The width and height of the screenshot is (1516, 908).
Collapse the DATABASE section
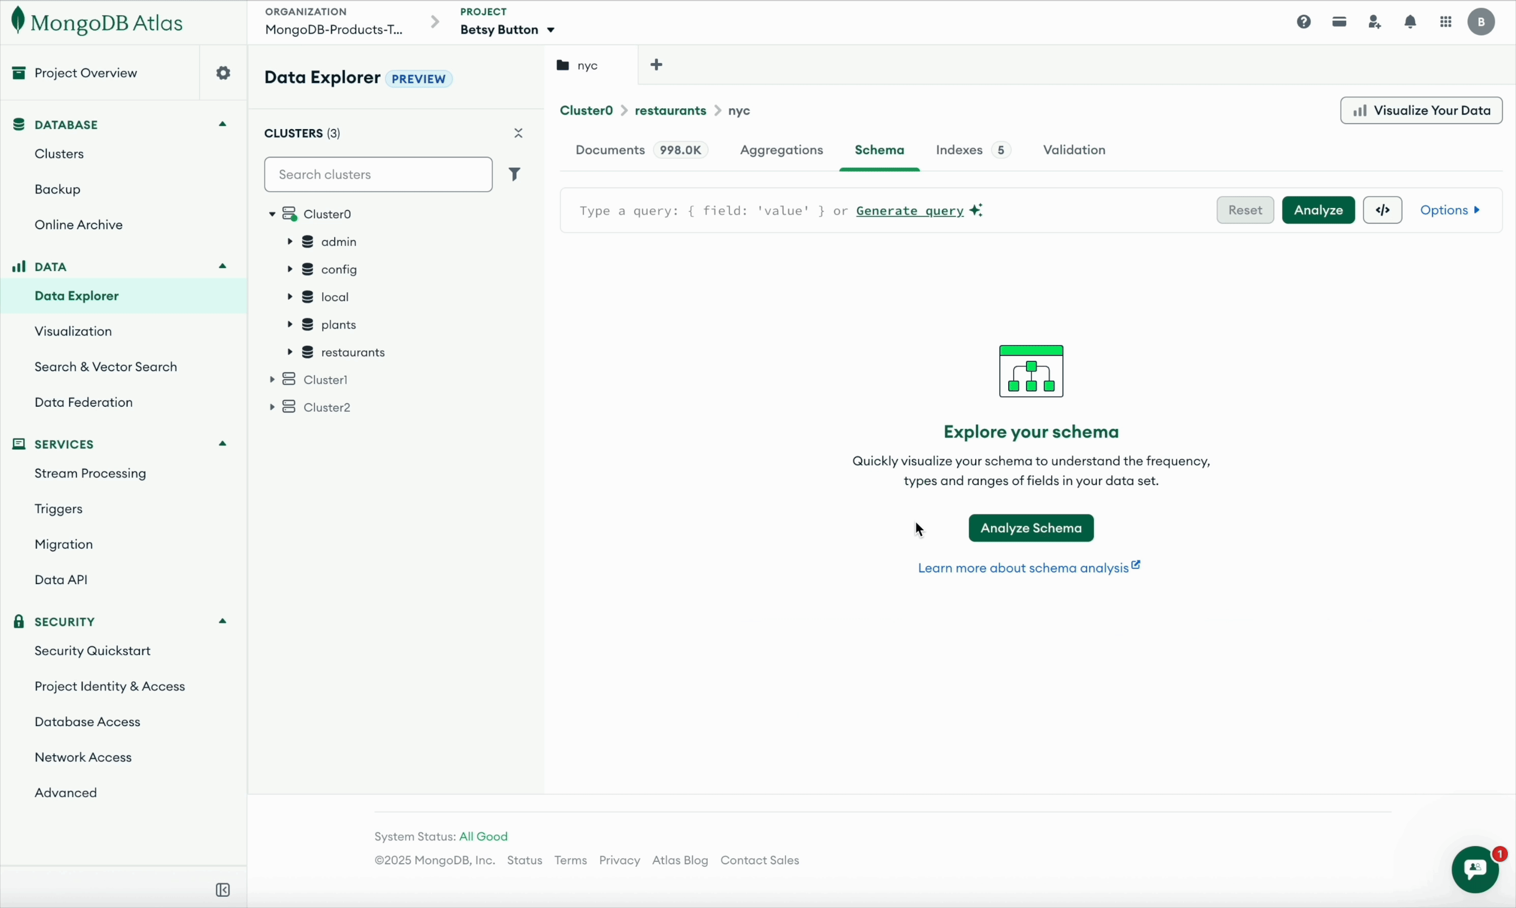[x=222, y=124]
